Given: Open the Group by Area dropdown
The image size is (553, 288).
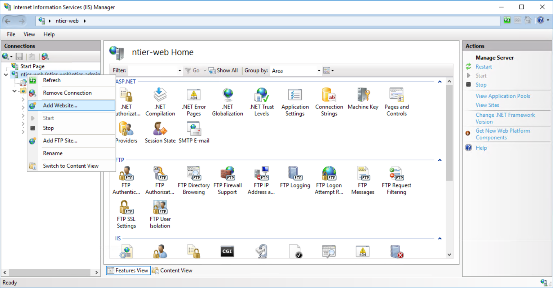Looking at the screenshot, I should 319,70.
